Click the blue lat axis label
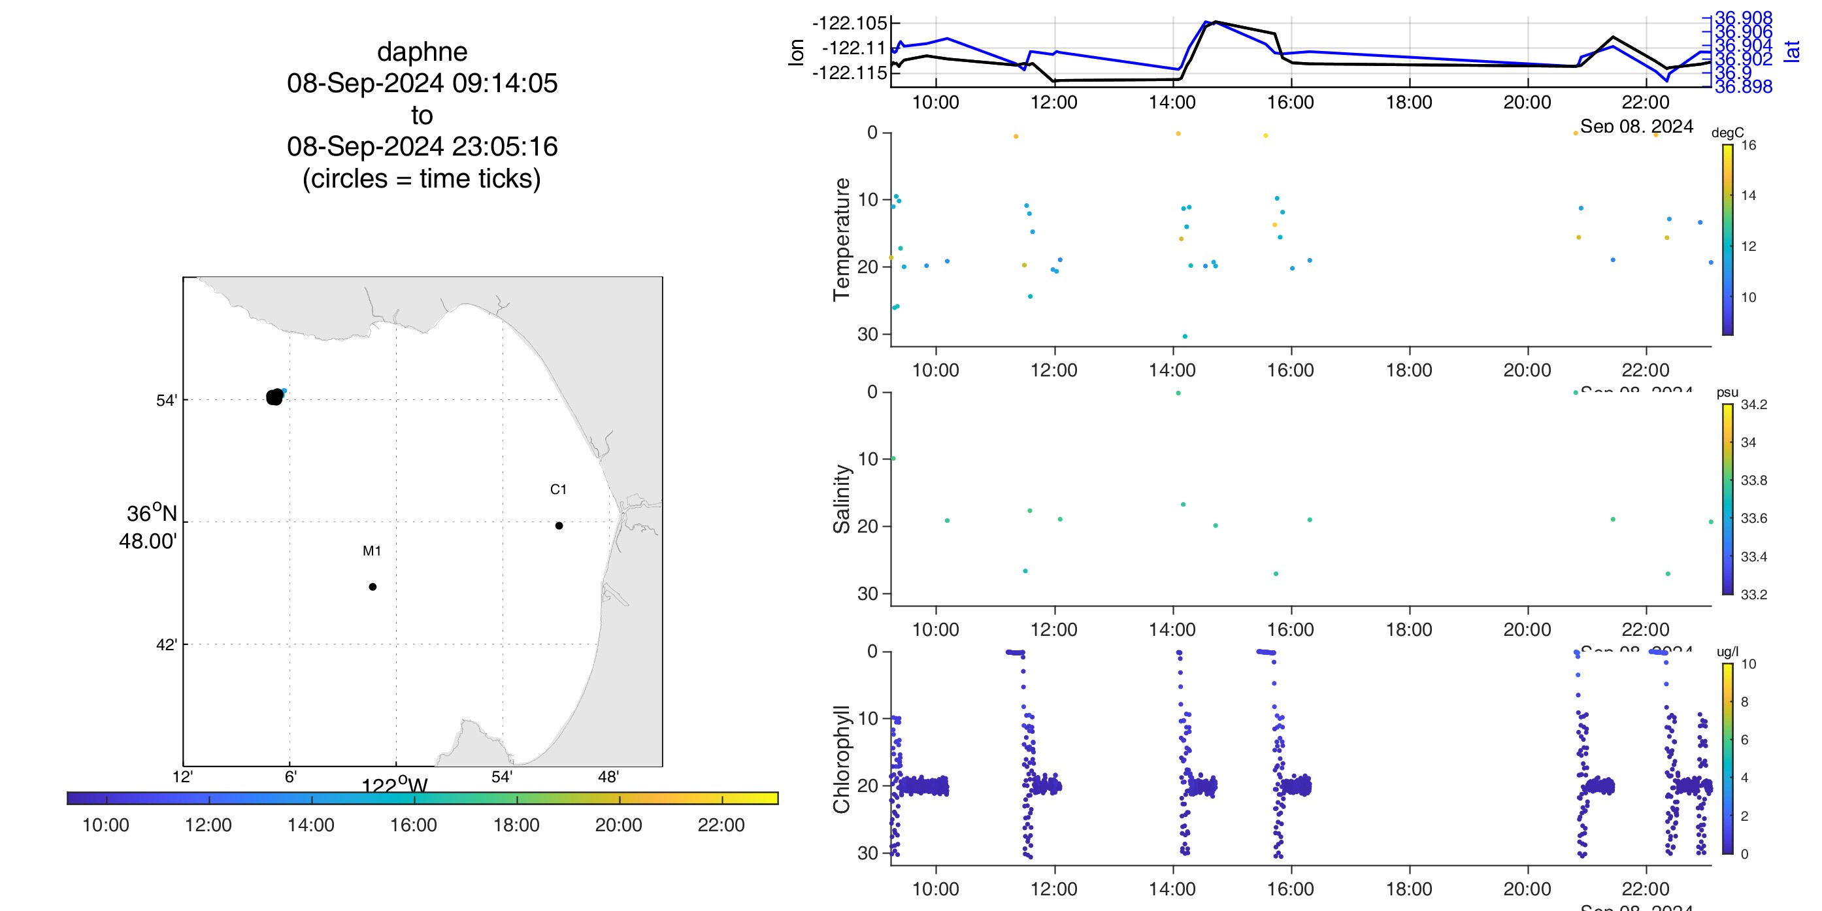The width and height of the screenshot is (1822, 911). point(1791,51)
